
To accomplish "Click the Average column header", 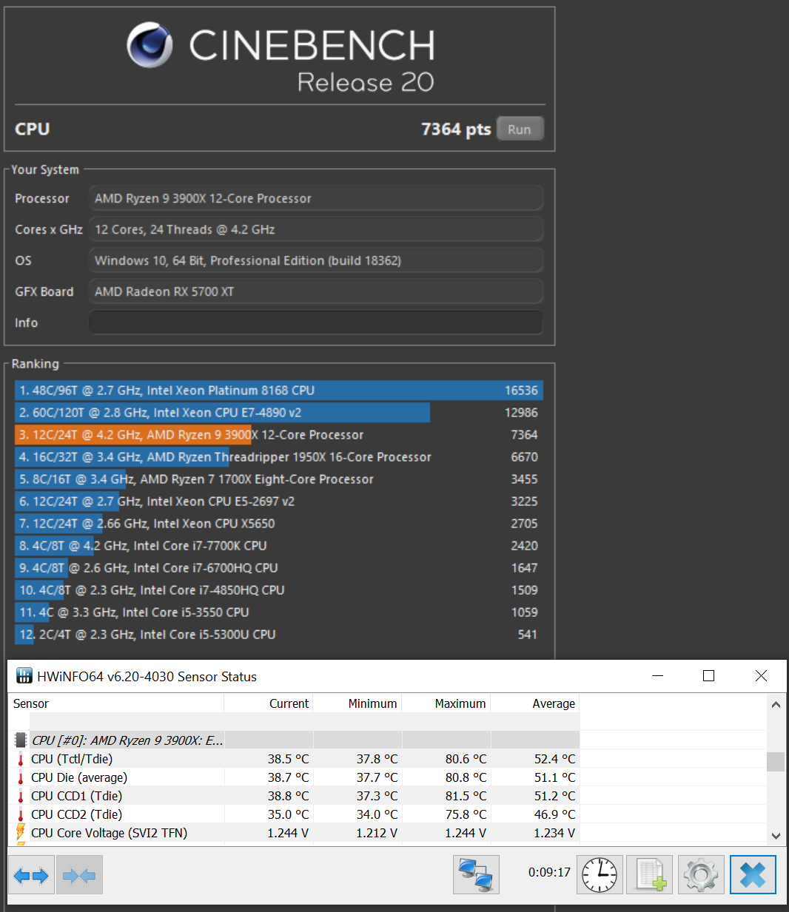I will [x=535, y=703].
